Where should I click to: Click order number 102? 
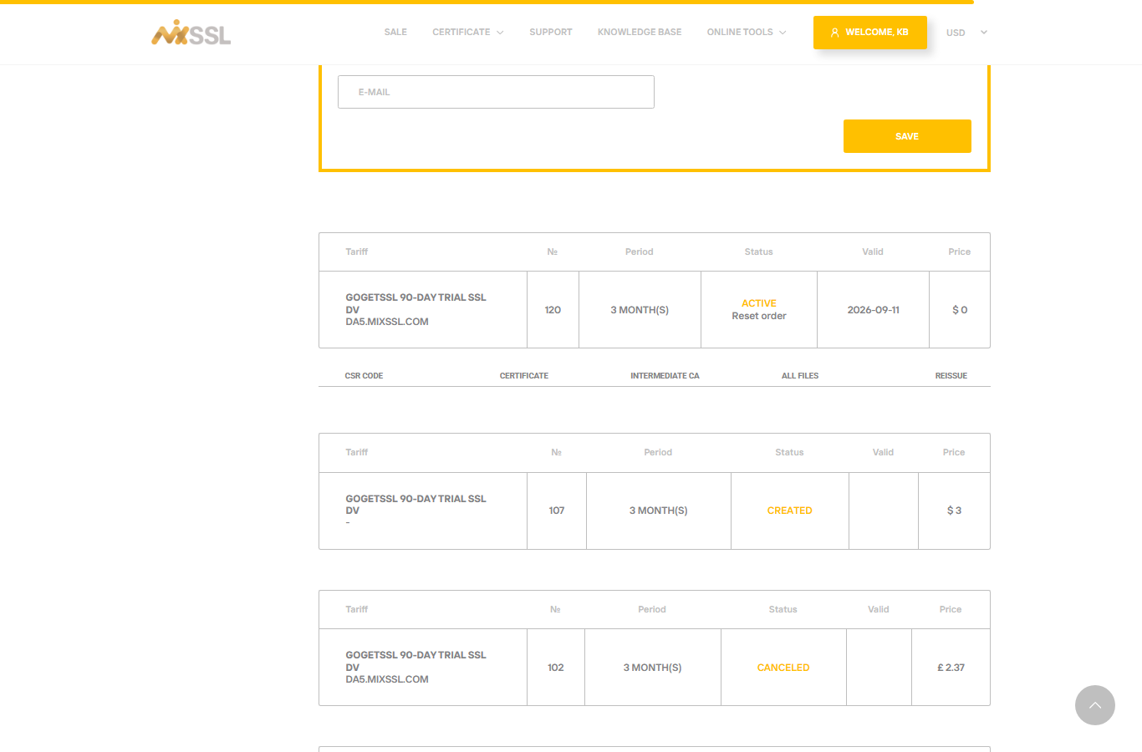(x=556, y=668)
